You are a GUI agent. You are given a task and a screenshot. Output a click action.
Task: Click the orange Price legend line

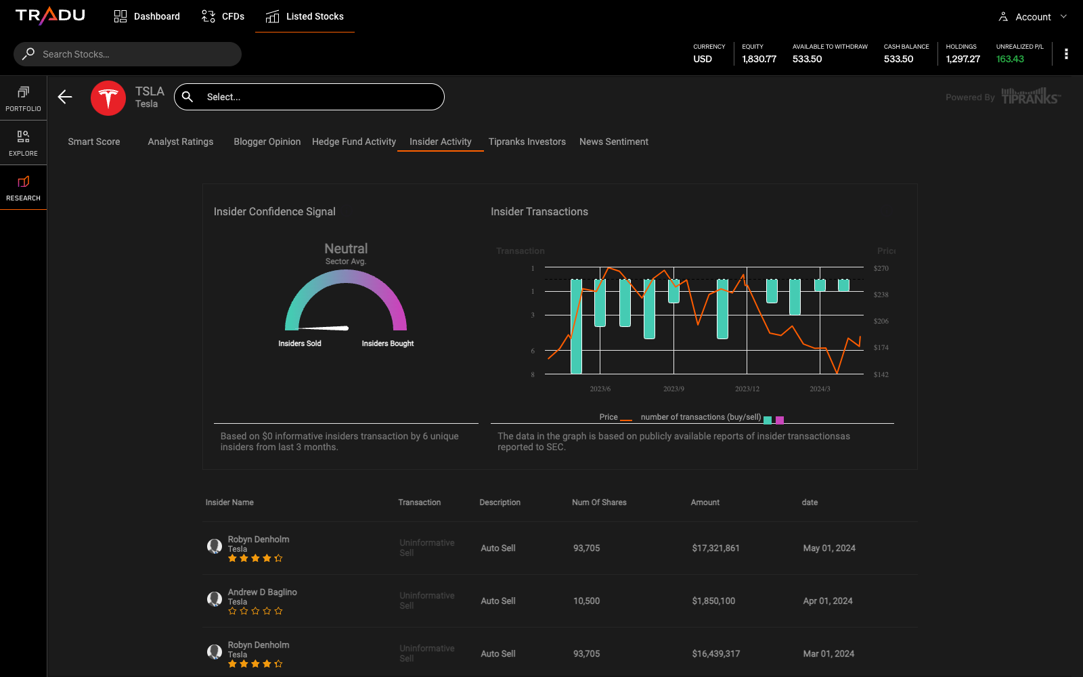[x=626, y=420]
